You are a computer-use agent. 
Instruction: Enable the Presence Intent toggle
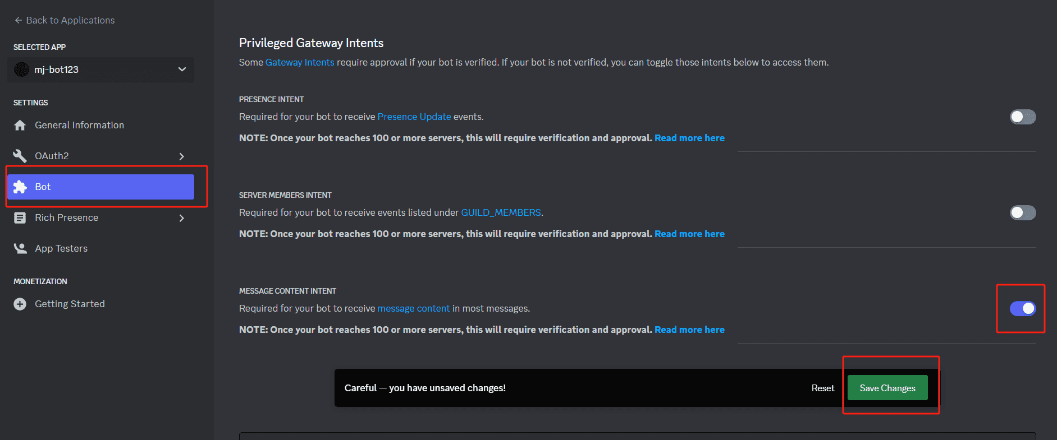click(1023, 117)
